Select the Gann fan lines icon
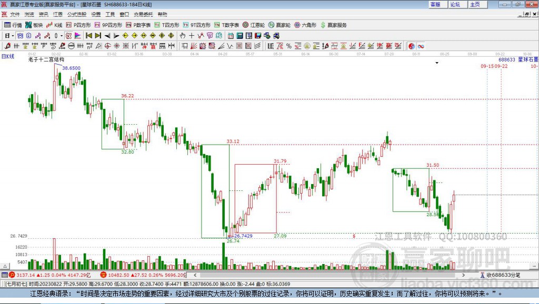 point(194,46)
